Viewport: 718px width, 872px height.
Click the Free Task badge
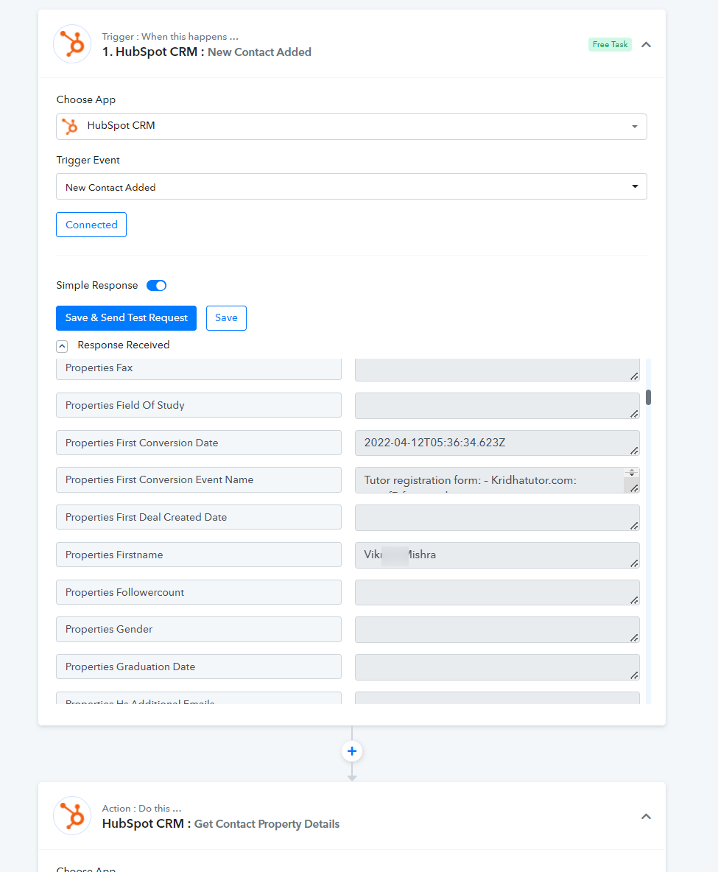(x=610, y=44)
